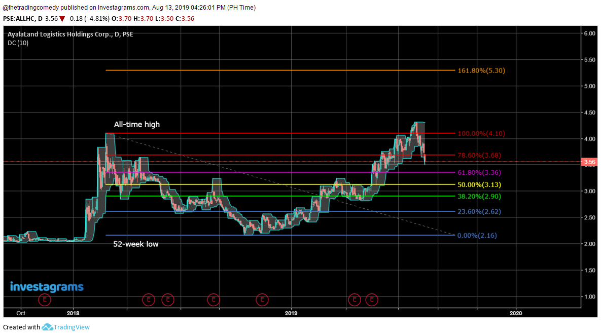601x336 pixels.
Task: Click the 2.00 price axis label
Action: (x=589, y=244)
